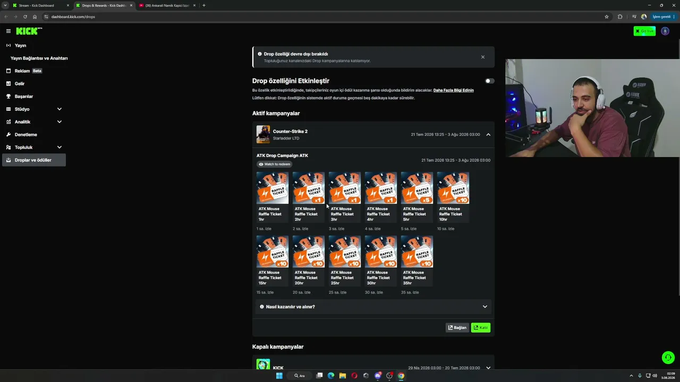680x382 pixels.
Task: Click the address bar showing dashboard.kick.com/drops
Action: 327,16
